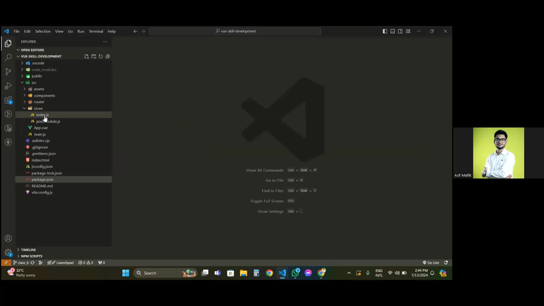Expand the components folder
544x306 pixels.
pos(63,95)
